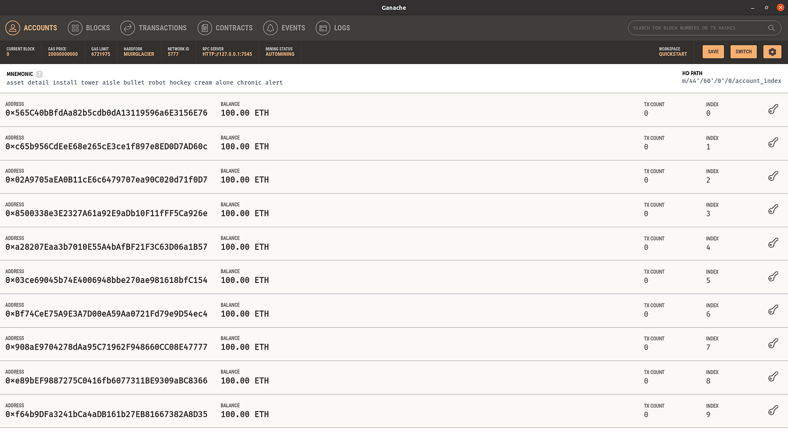This screenshot has height=443, width=788.
Task: Open the Contracts panel icon
Action: point(205,27)
